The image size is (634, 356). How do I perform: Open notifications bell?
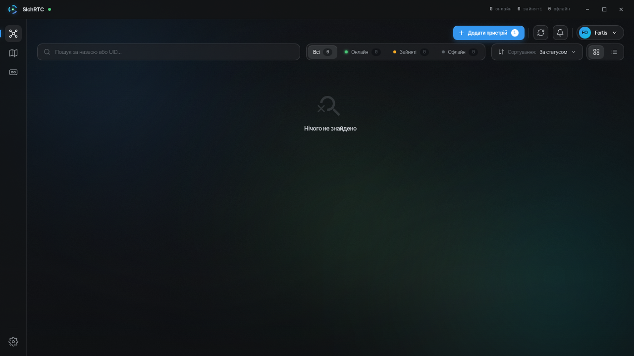pos(560,33)
